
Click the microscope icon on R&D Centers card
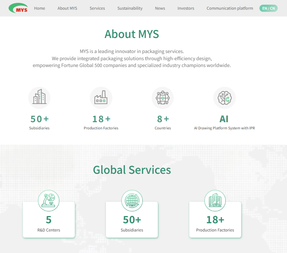point(49,201)
